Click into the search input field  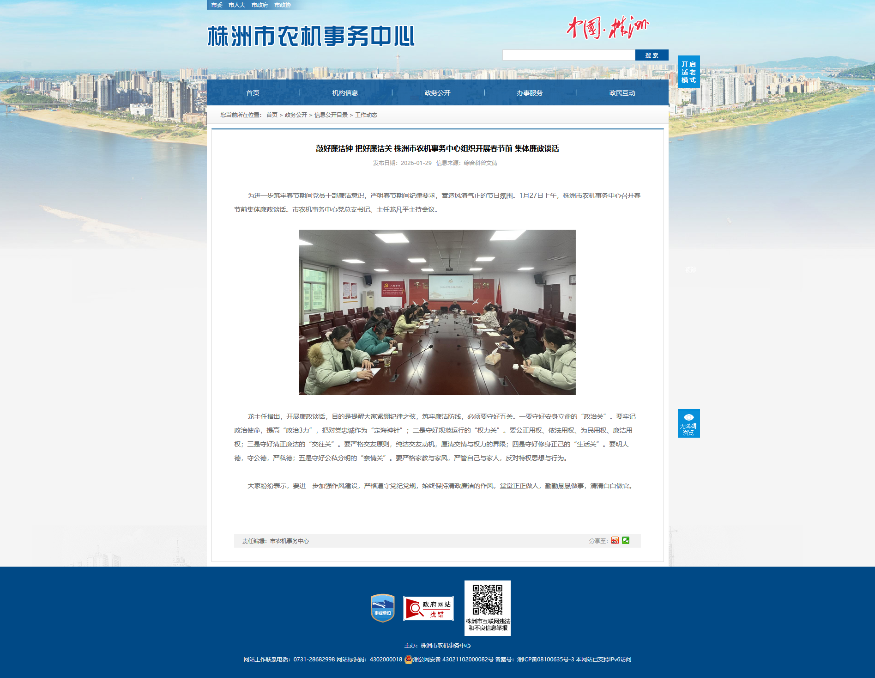click(568, 55)
